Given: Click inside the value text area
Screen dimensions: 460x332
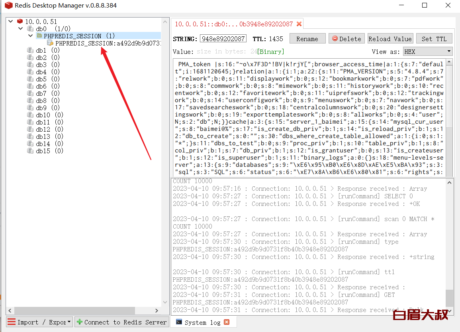Looking at the screenshot, I should coord(309,118).
